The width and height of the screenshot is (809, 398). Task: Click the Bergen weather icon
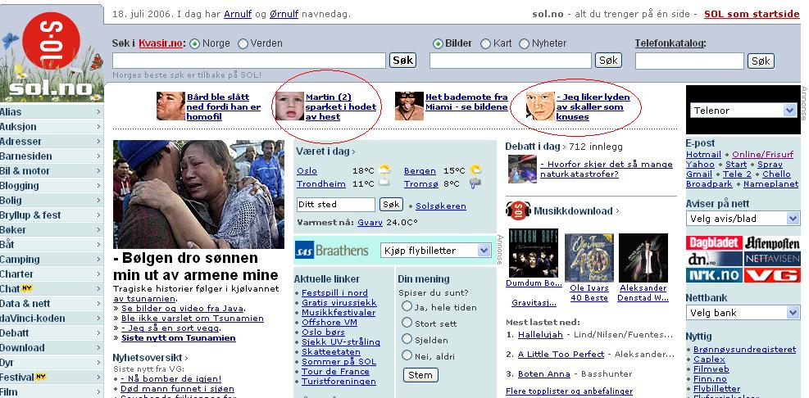pos(475,170)
